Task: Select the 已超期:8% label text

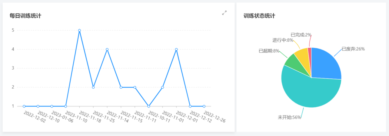Action: [x=269, y=51]
